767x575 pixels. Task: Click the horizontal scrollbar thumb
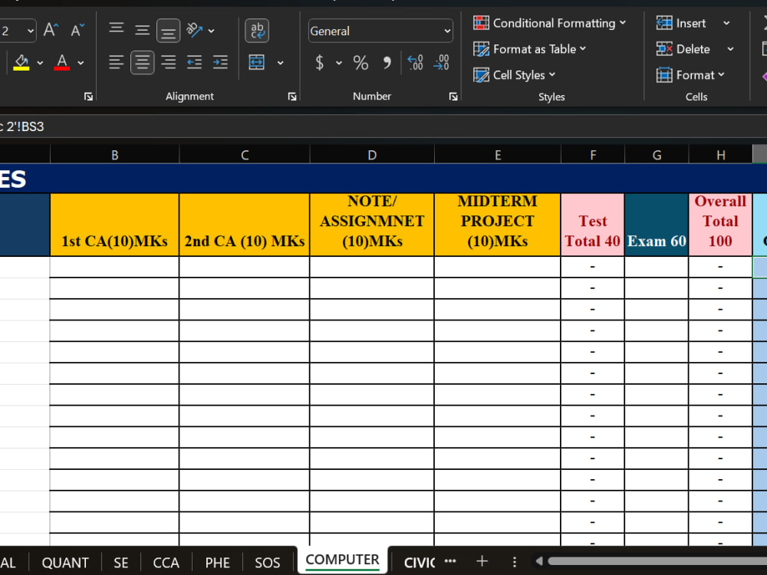(657, 561)
